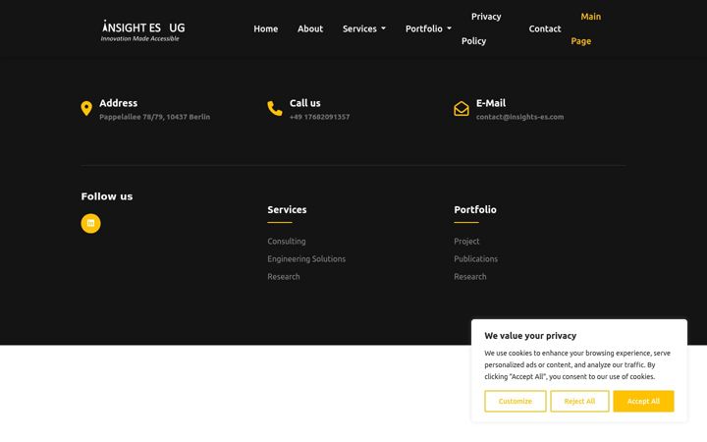Screen dimensions: 707x442
Task: Click the 'Innovation Made Accessible' tagline
Action: tap(139, 38)
